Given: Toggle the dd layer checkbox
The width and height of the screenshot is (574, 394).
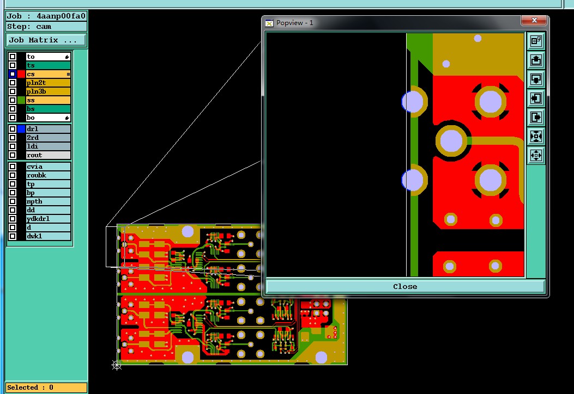Looking at the screenshot, I should click(x=13, y=210).
